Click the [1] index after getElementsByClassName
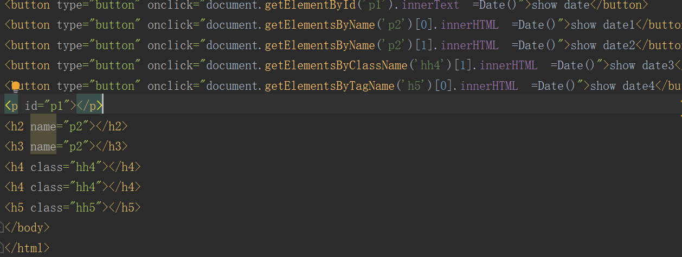Image resolution: width=682 pixels, height=257 pixels. (x=464, y=65)
